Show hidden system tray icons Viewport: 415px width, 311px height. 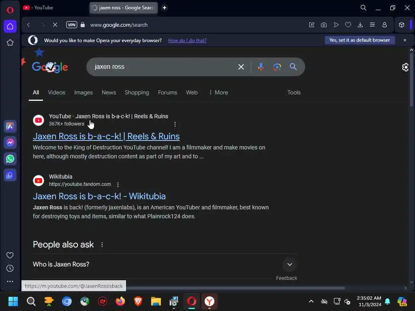[x=311, y=301]
